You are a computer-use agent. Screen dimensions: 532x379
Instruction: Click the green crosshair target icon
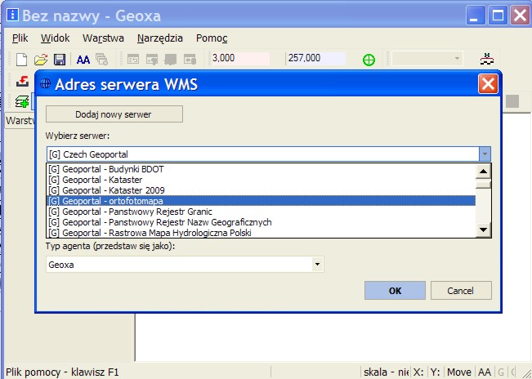[369, 60]
